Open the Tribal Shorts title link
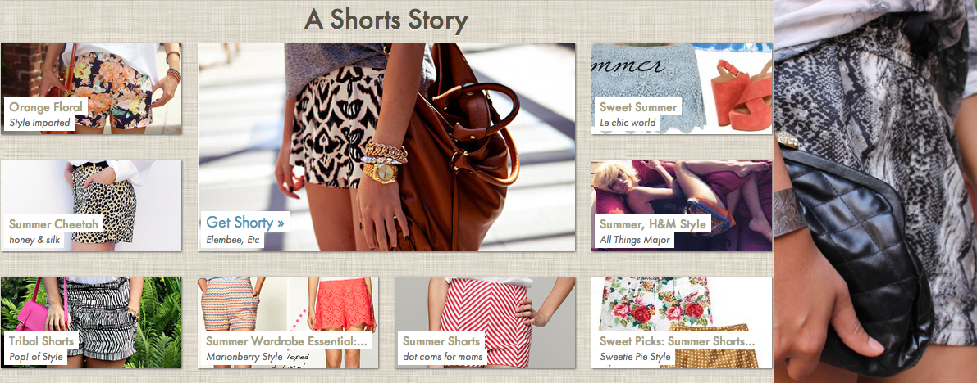 (41, 341)
